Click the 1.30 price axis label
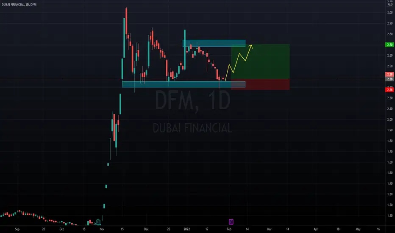The width and height of the screenshot is (395, 233). pos(390,194)
